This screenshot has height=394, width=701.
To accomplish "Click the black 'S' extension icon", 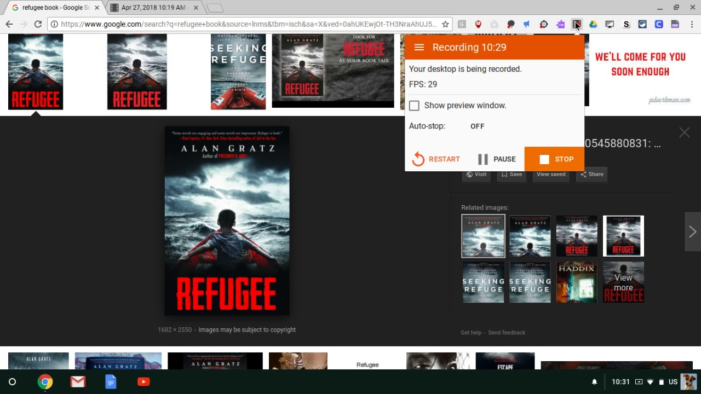I will (626, 24).
